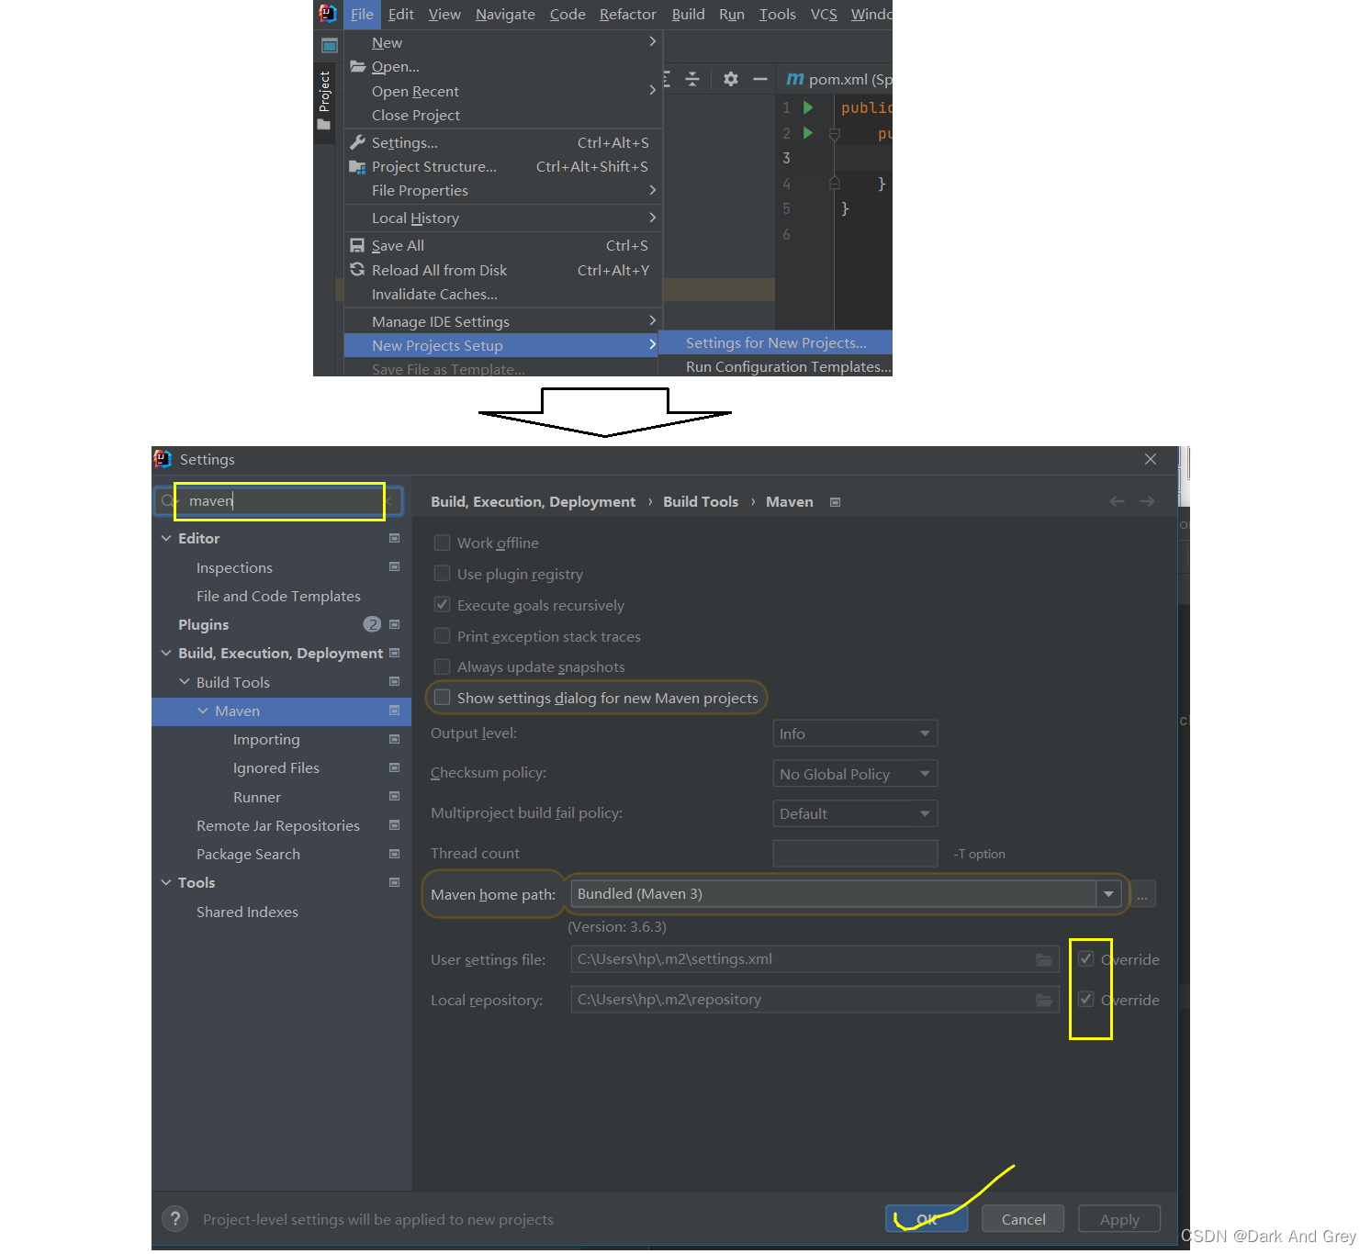1371x1254 pixels.
Task: Open the VCS menu
Action: [x=824, y=14]
